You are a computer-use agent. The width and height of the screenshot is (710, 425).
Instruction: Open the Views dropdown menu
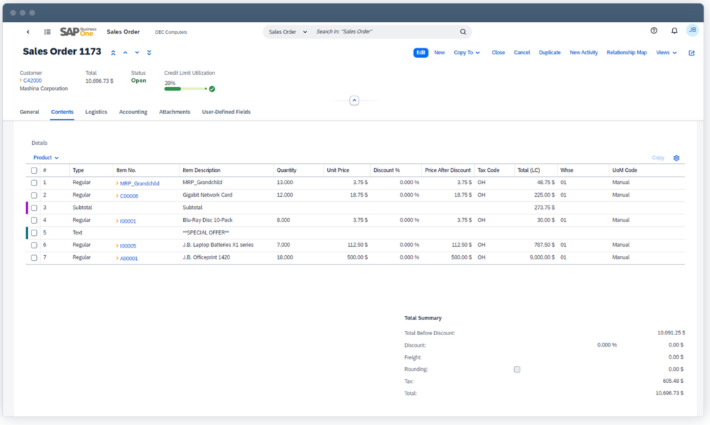coord(666,53)
